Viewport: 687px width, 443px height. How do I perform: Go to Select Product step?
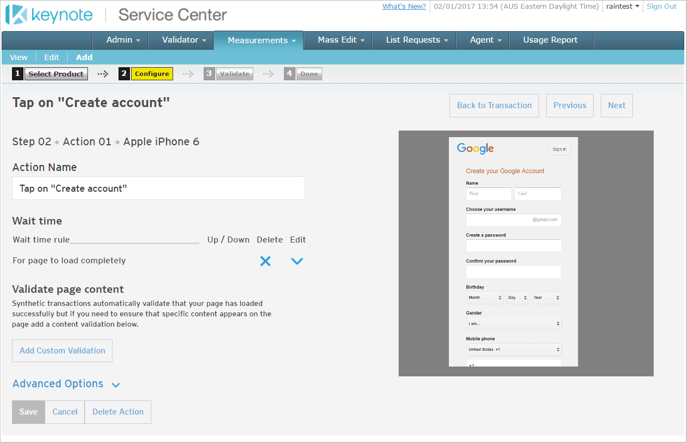coord(56,74)
